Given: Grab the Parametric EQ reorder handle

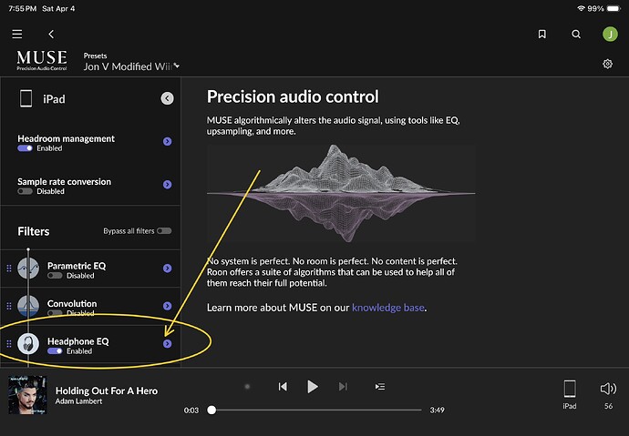Looking at the screenshot, I should pyautogui.click(x=9, y=269).
